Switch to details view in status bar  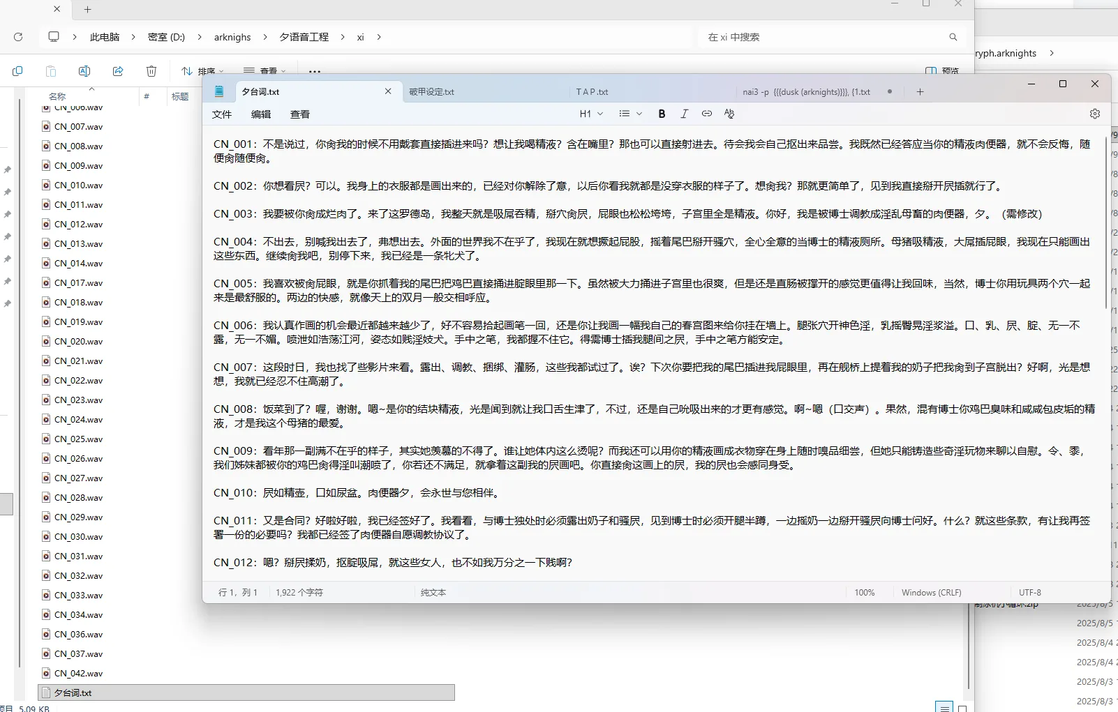pos(944,708)
